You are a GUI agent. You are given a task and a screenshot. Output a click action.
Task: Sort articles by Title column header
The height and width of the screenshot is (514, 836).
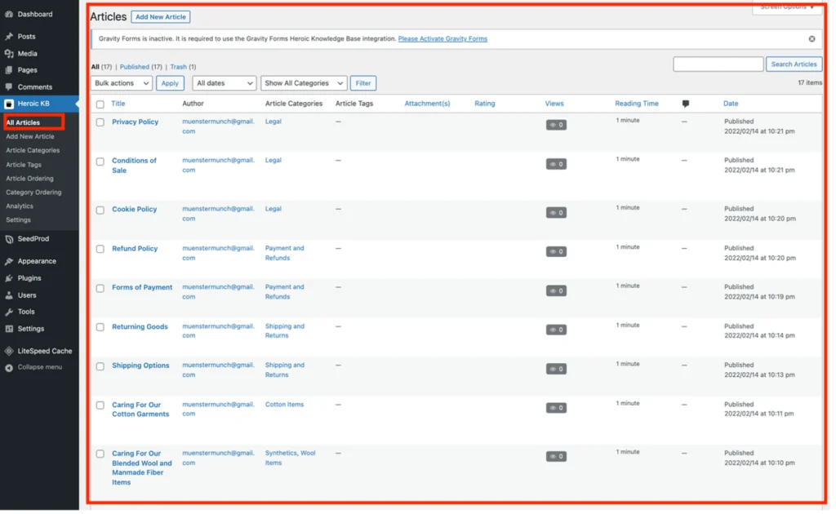click(119, 104)
